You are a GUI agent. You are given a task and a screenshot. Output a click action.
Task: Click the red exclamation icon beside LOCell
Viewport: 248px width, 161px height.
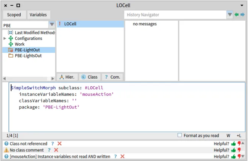(60, 24)
